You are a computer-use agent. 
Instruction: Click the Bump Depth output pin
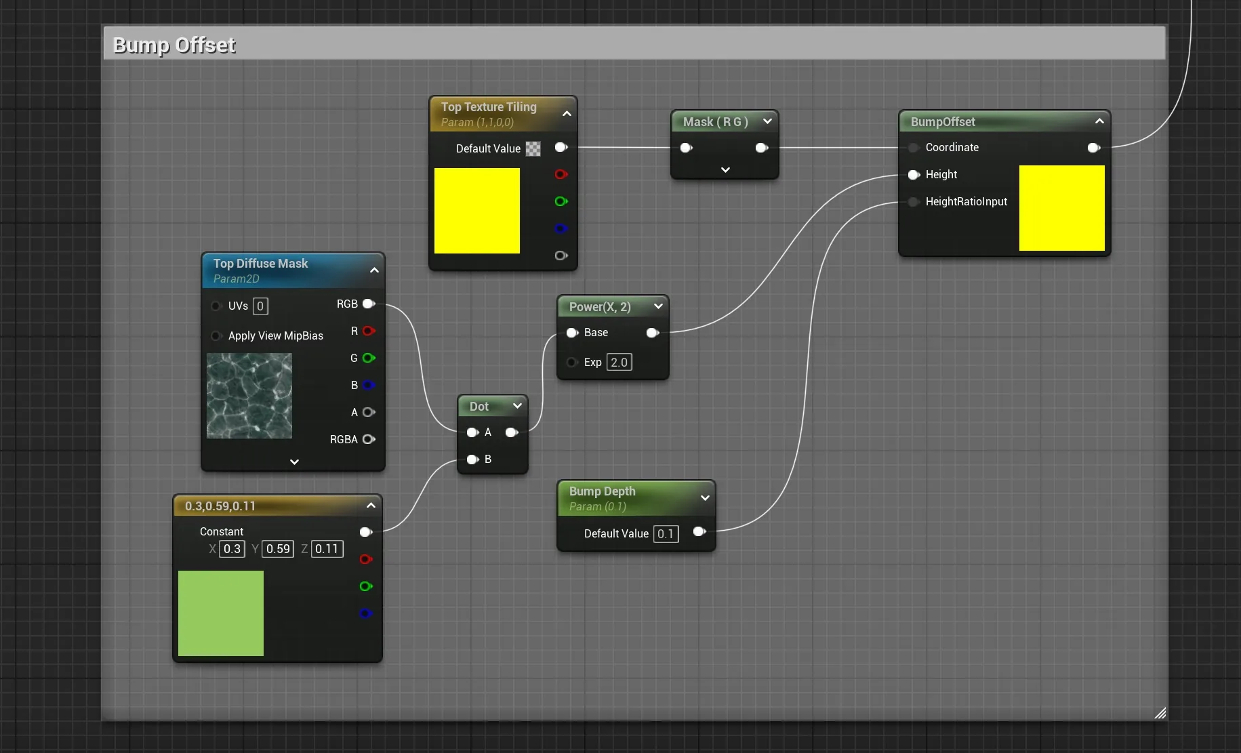[x=699, y=531]
